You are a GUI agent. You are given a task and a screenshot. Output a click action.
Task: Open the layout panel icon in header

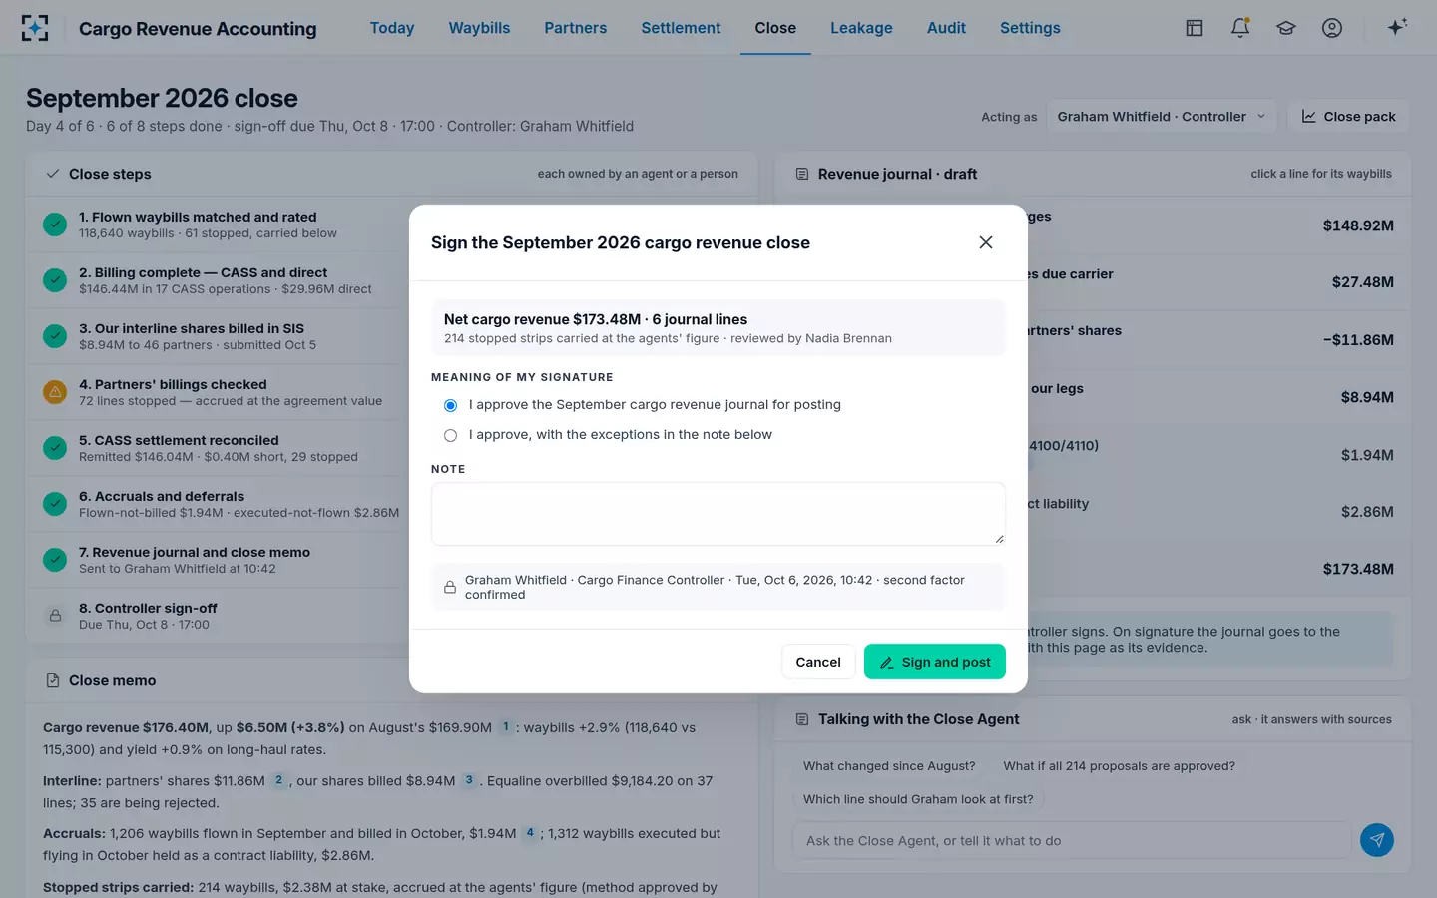pos(1195,28)
